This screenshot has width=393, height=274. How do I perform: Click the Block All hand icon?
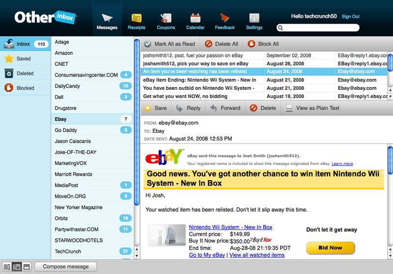[252, 44]
